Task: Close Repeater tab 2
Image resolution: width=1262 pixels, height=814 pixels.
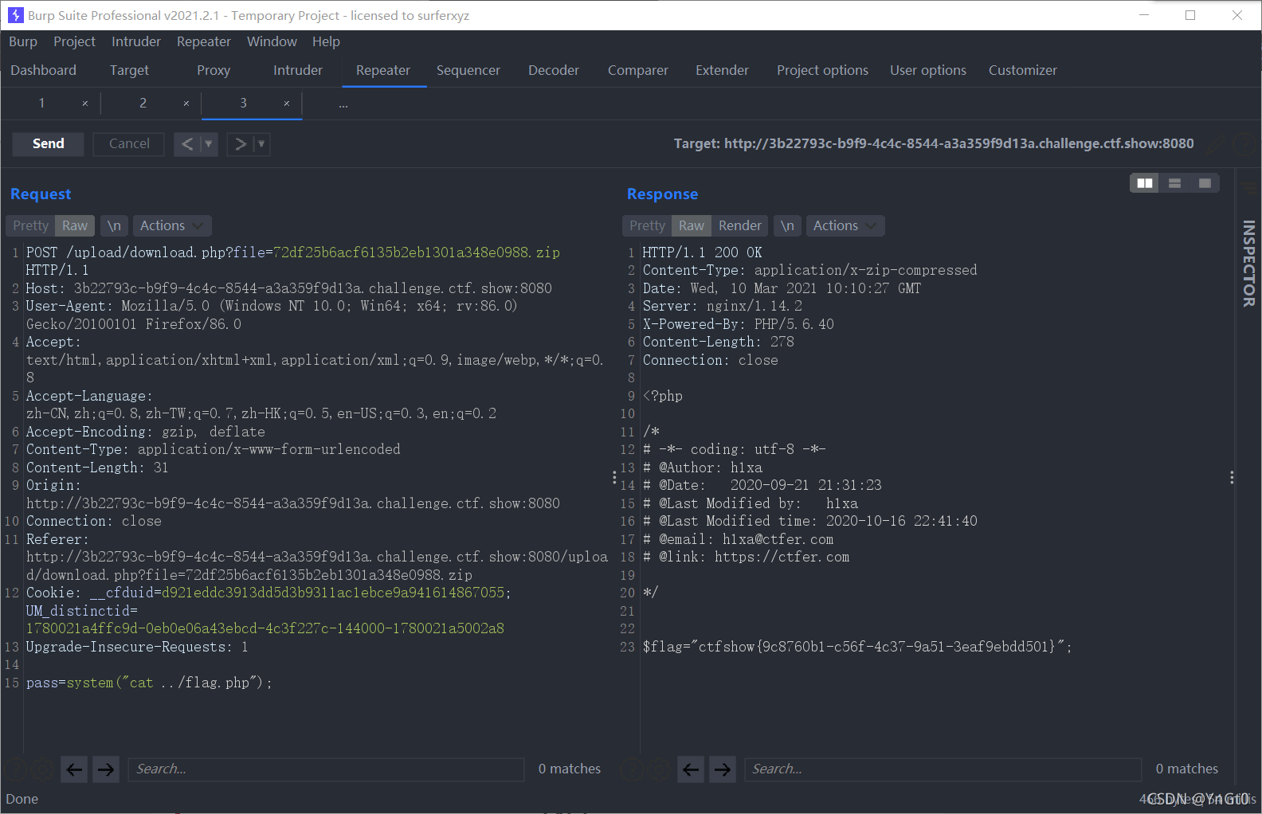Action: click(x=186, y=104)
